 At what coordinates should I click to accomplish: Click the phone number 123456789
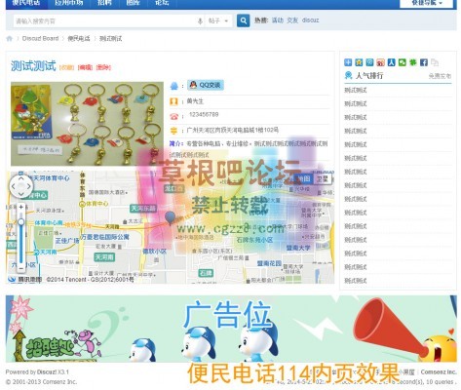tap(204, 114)
